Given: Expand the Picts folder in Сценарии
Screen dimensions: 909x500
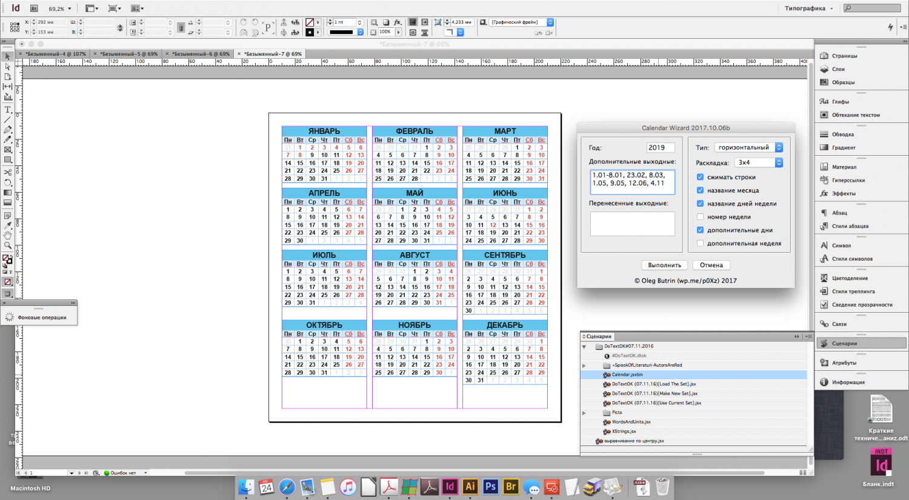Looking at the screenshot, I should pyautogui.click(x=584, y=413).
